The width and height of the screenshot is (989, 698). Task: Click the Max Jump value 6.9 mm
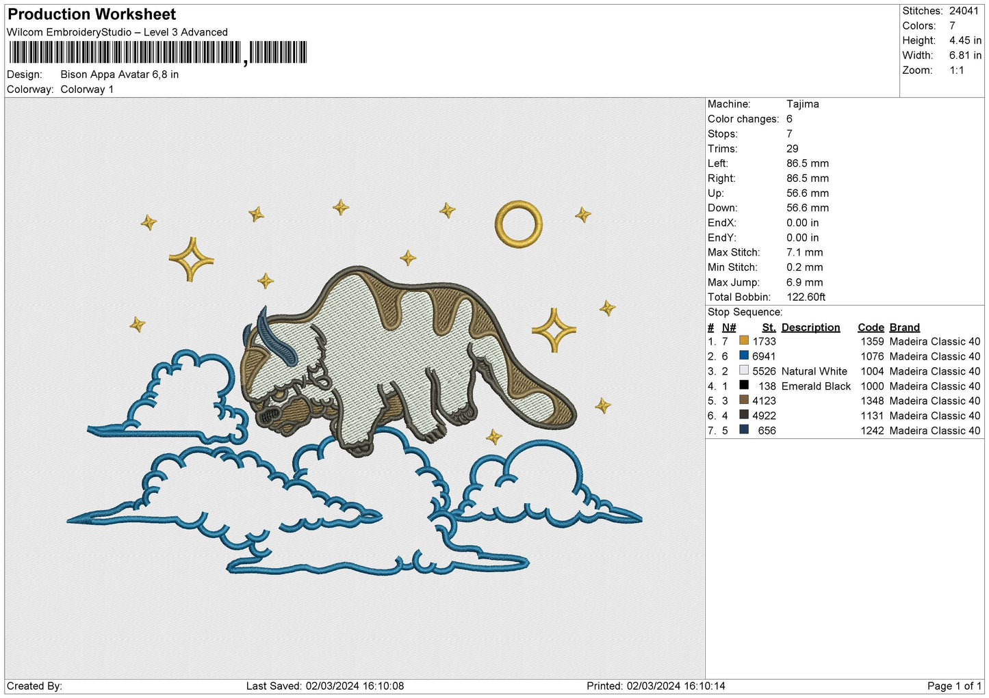tap(805, 283)
